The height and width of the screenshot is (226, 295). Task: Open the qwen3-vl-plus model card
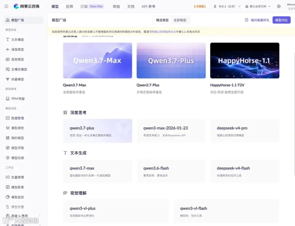click(116, 211)
